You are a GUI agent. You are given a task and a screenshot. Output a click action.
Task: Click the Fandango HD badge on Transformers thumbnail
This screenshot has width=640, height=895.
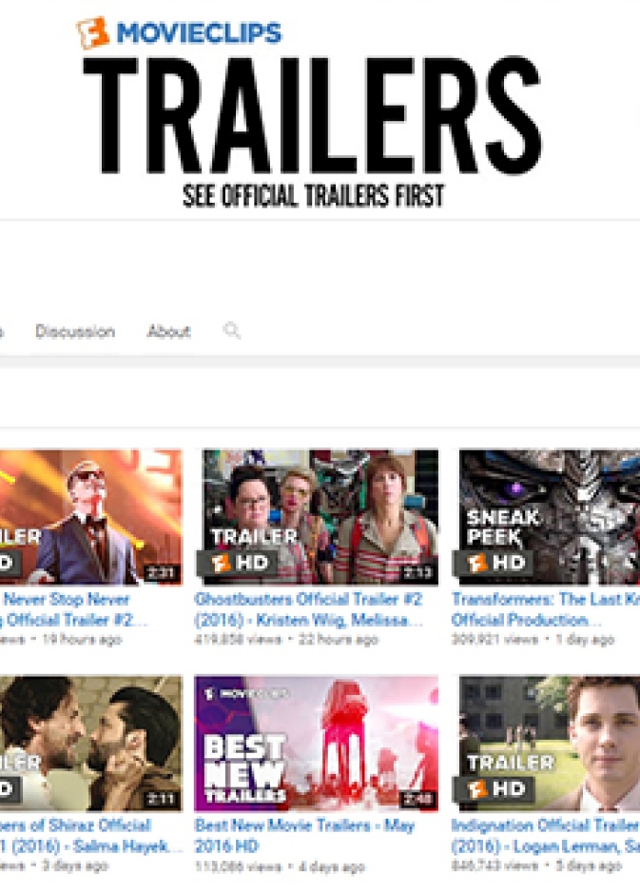(x=494, y=564)
